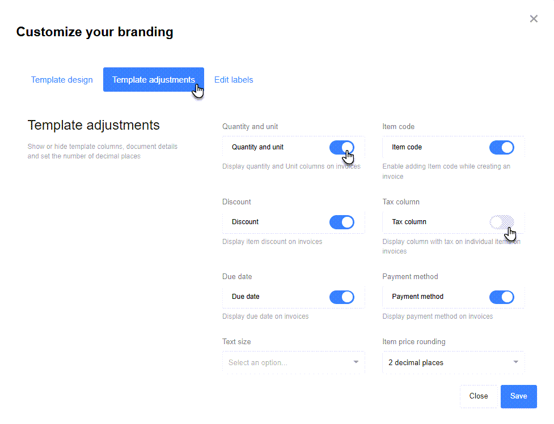Switch to the Template design tab
The height and width of the screenshot is (424, 554).
pyautogui.click(x=62, y=80)
